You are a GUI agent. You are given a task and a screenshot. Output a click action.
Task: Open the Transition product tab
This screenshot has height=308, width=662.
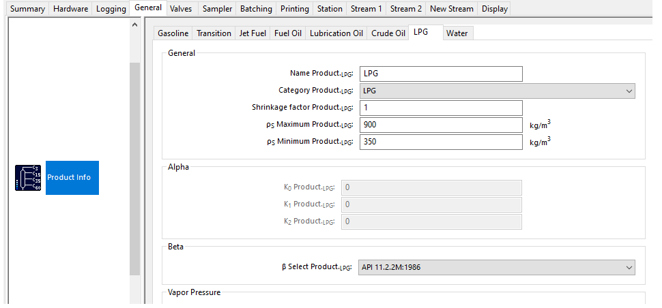pos(214,33)
